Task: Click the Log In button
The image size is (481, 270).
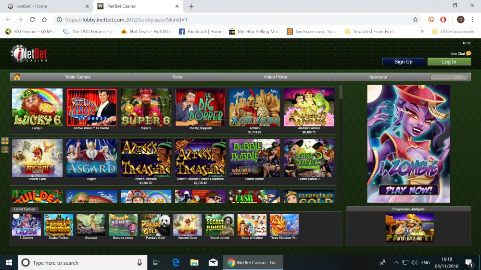Action: (x=449, y=61)
